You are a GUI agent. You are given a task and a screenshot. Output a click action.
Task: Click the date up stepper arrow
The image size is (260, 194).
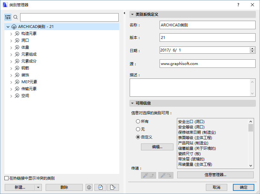(252, 48)
